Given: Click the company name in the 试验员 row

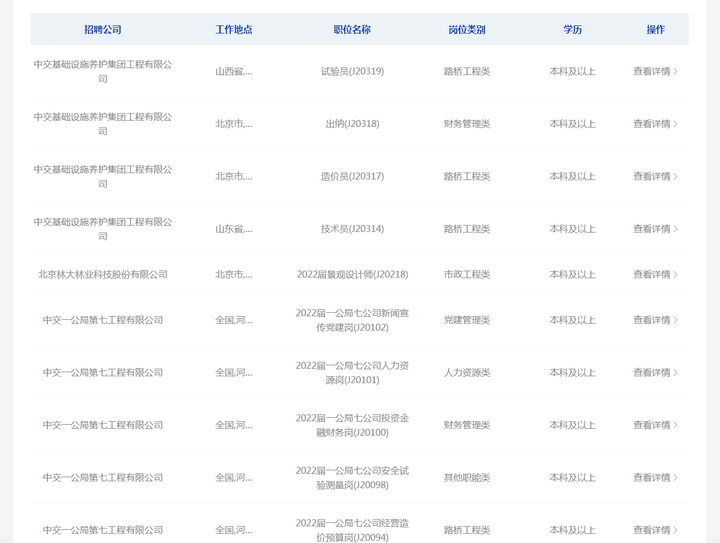Looking at the screenshot, I should (103, 72).
